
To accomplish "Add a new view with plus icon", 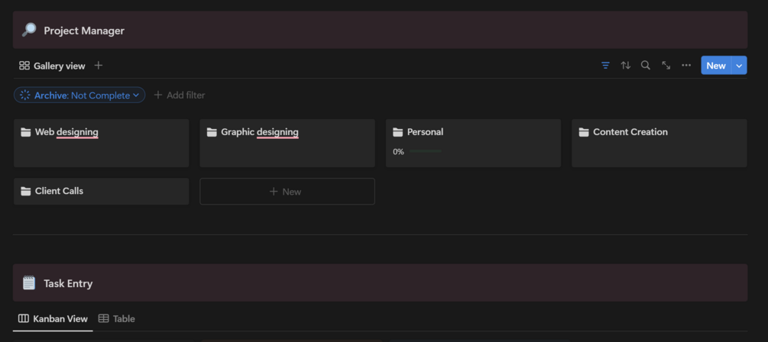I will (x=99, y=65).
